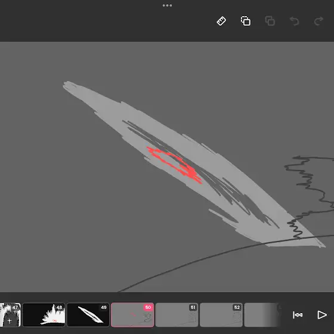Select frame 49 thumbnail

click(88, 315)
